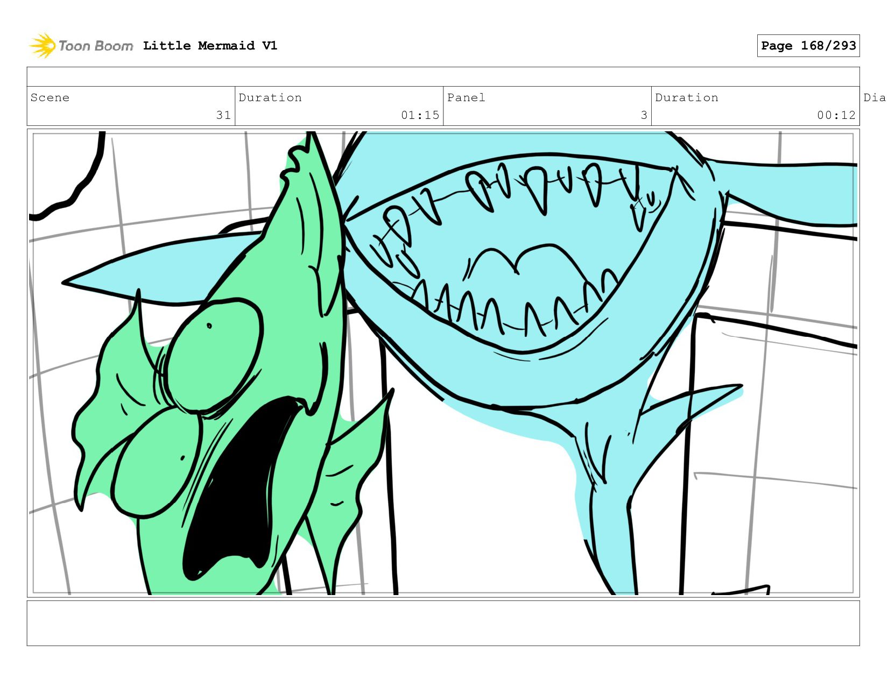Select the 'Toon Boom' wordmark text
The height and width of the screenshot is (686, 888).
(96, 46)
